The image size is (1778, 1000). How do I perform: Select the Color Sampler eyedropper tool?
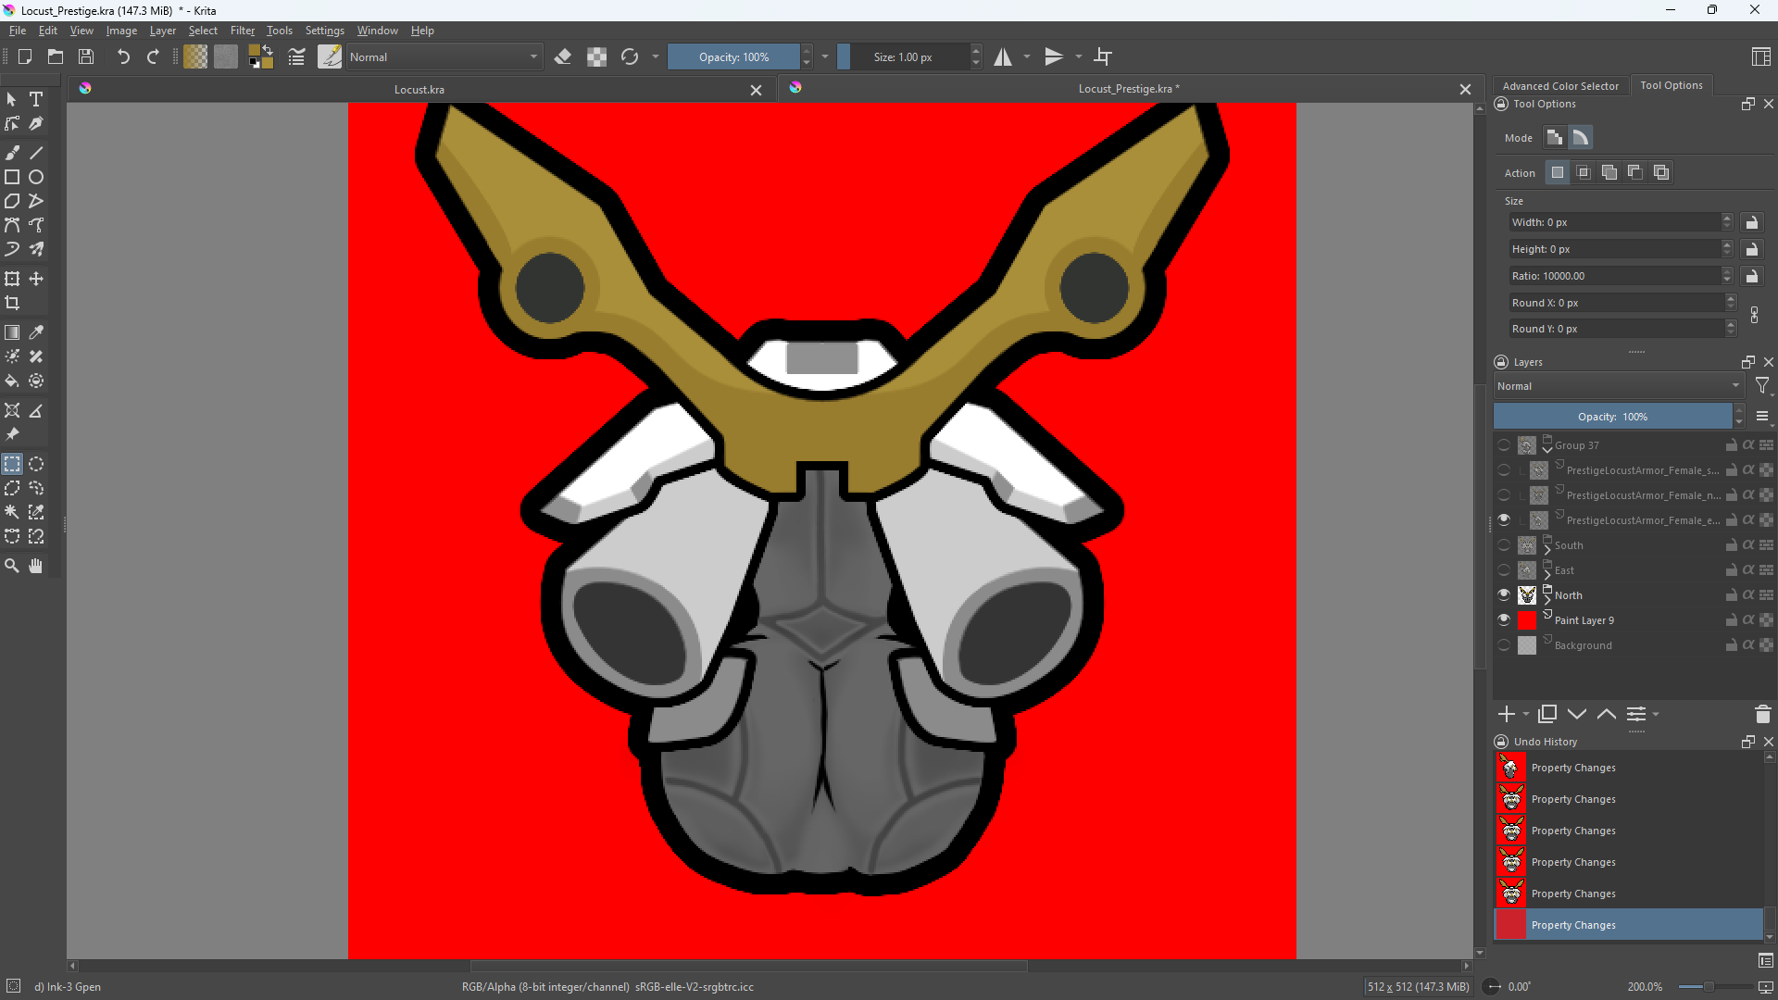36,332
